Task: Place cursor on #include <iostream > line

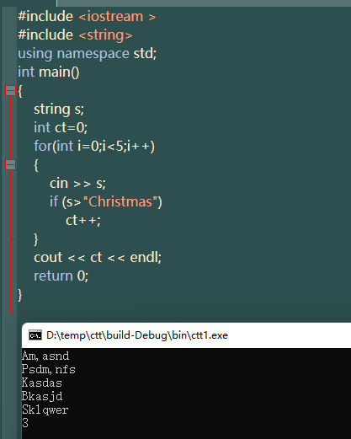Action: tap(87, 16)
